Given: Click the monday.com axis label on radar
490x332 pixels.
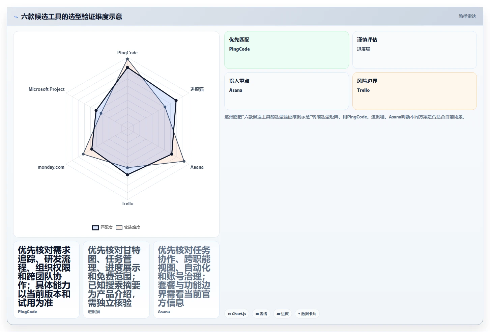Looking at the screenshot, I should (x=51, y=167).
